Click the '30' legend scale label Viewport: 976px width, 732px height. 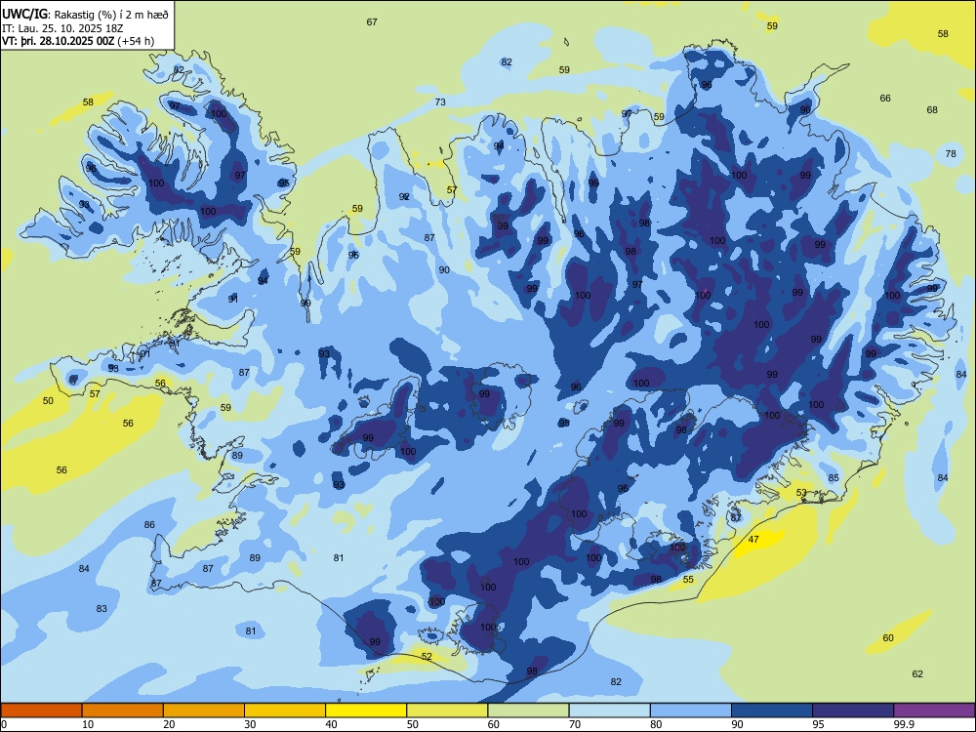tap(250, 724)
